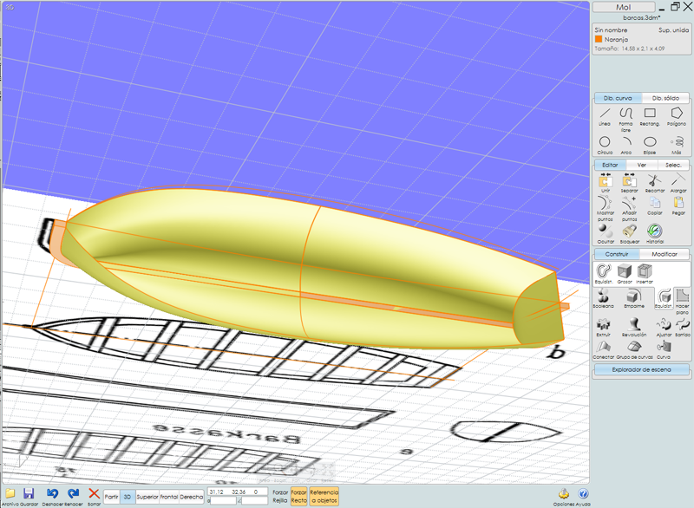Screen dimensions: 694x508
Task: Click the Rehacer redo arrow
Action: [74, 493]
